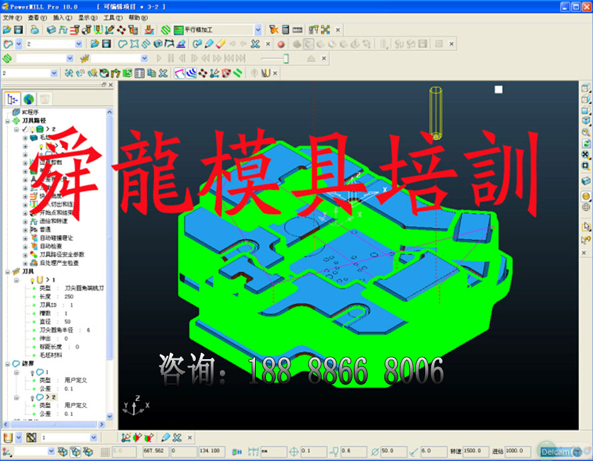Toggle light bulb visibility of tool 1
Screen dimensions: 593x461
point(31,280)
